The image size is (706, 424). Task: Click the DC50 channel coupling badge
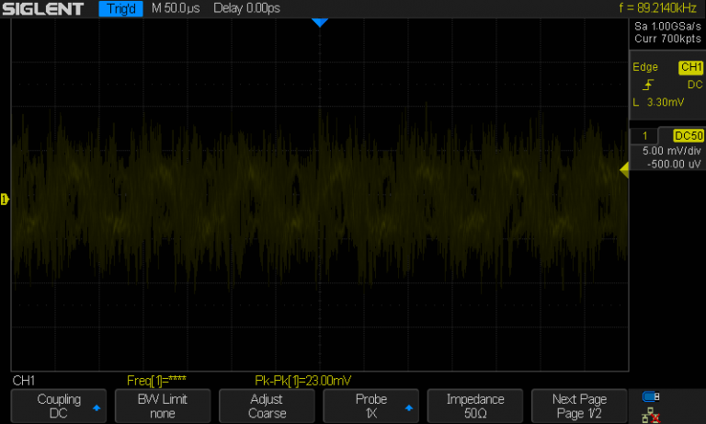point(688,135)
